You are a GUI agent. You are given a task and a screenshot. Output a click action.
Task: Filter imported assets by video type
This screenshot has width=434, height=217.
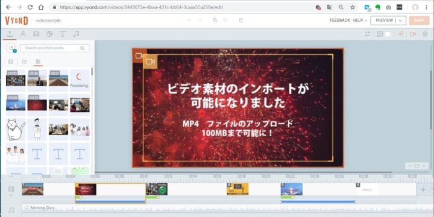[11, 61]
